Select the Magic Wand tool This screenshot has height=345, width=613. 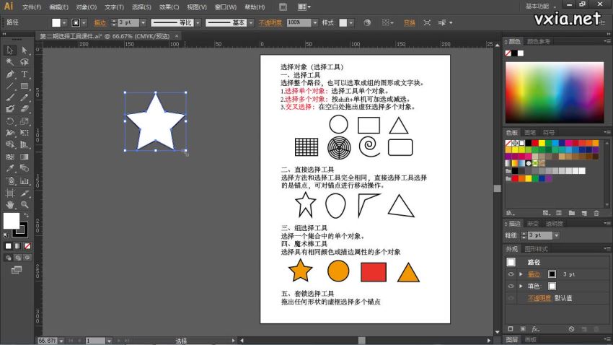[10, 62]
